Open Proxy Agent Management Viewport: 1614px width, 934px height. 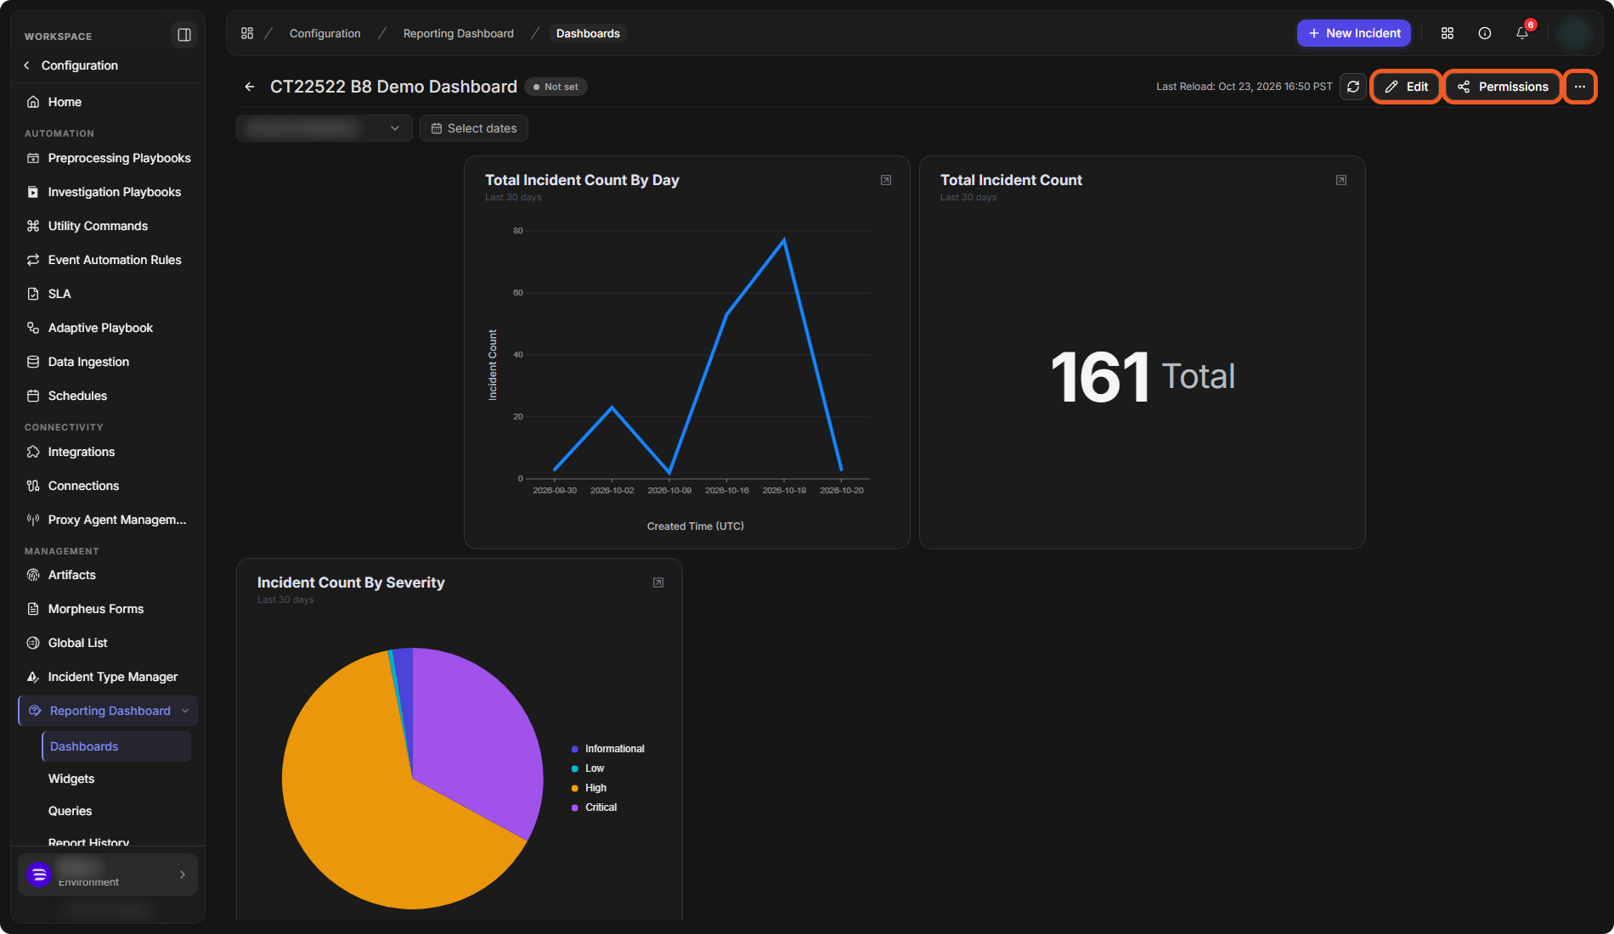pos(107,520)
